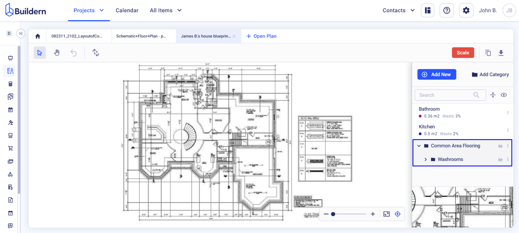Collapse the Common Area Flooring category
This screenshot has width=519, height=233.
point(419,146)
